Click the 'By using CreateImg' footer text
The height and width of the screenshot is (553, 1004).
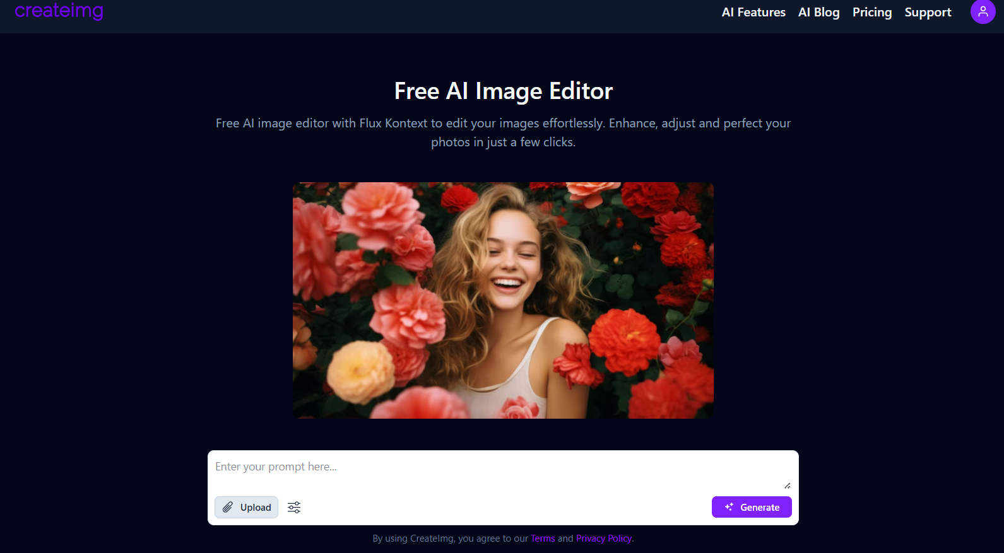point(449,538)
